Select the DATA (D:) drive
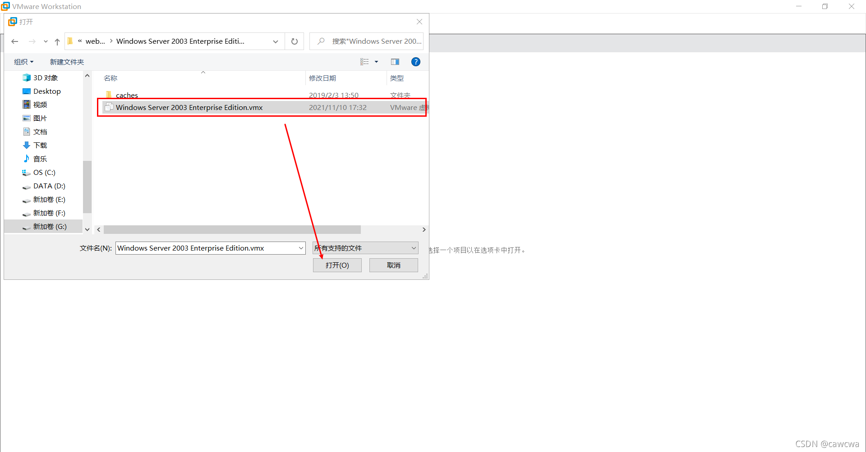 coord(43,186)
